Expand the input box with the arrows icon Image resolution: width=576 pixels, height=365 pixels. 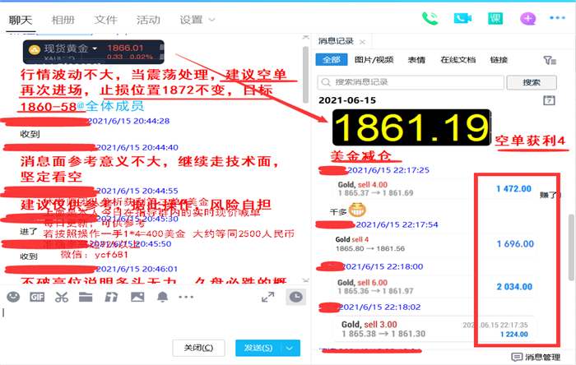pyautogui.click(x=267, y=297)
